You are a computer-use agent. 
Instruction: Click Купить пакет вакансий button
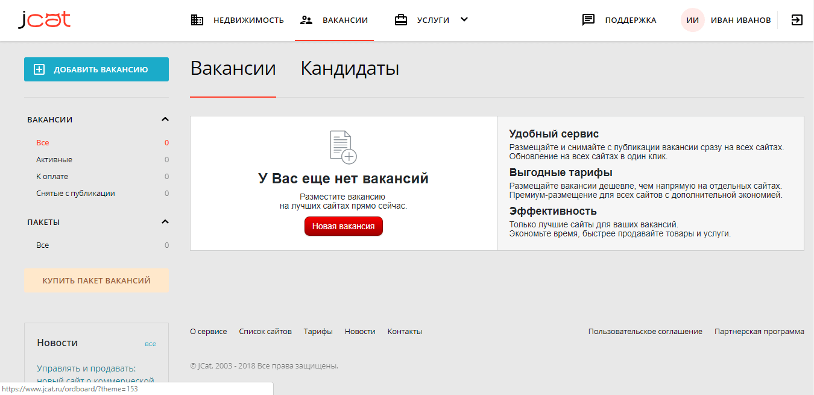(96, 281)
